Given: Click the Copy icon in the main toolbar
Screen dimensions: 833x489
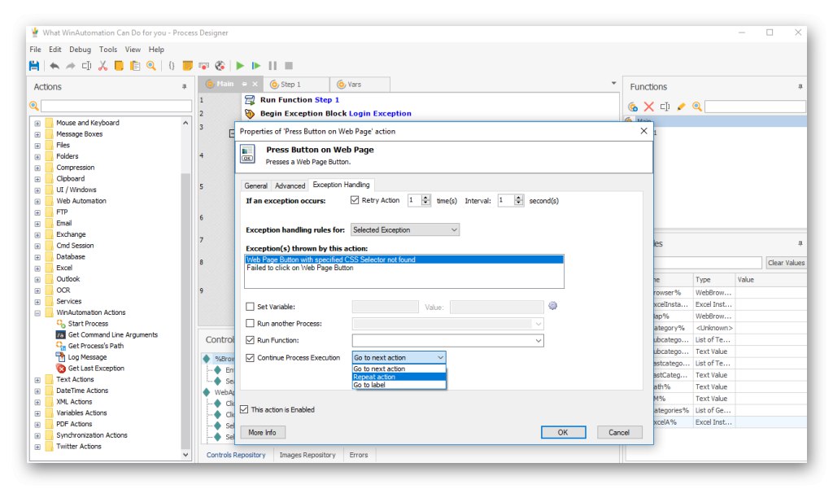Looking at the screenshot, I should [119, 66].
